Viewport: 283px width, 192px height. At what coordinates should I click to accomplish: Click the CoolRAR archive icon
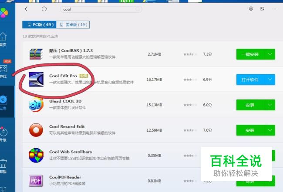click(x=36, y=54)
